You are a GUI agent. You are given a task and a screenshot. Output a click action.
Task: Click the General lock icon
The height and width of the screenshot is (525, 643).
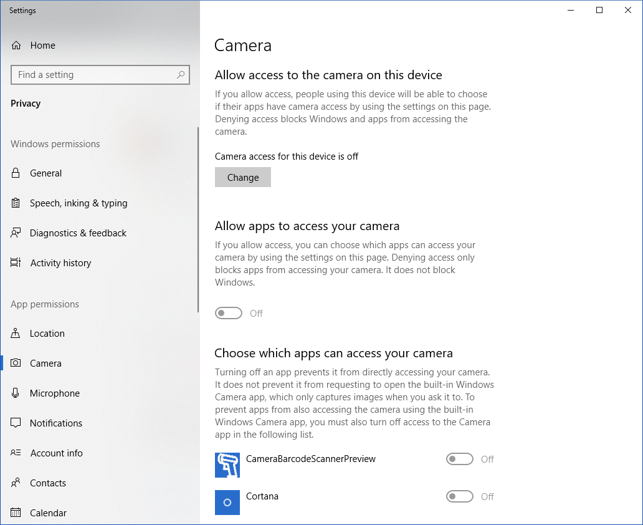click(16, 173)
